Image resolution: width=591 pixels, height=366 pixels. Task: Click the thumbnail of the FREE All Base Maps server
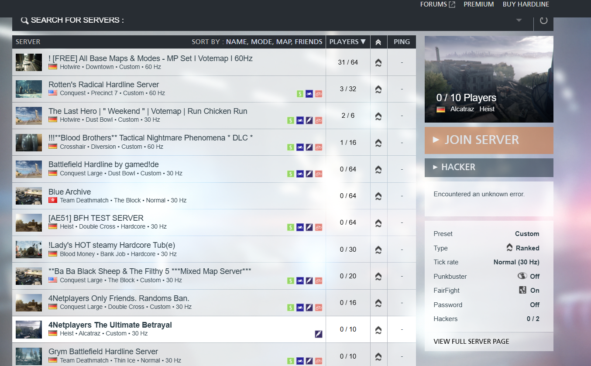29,62
